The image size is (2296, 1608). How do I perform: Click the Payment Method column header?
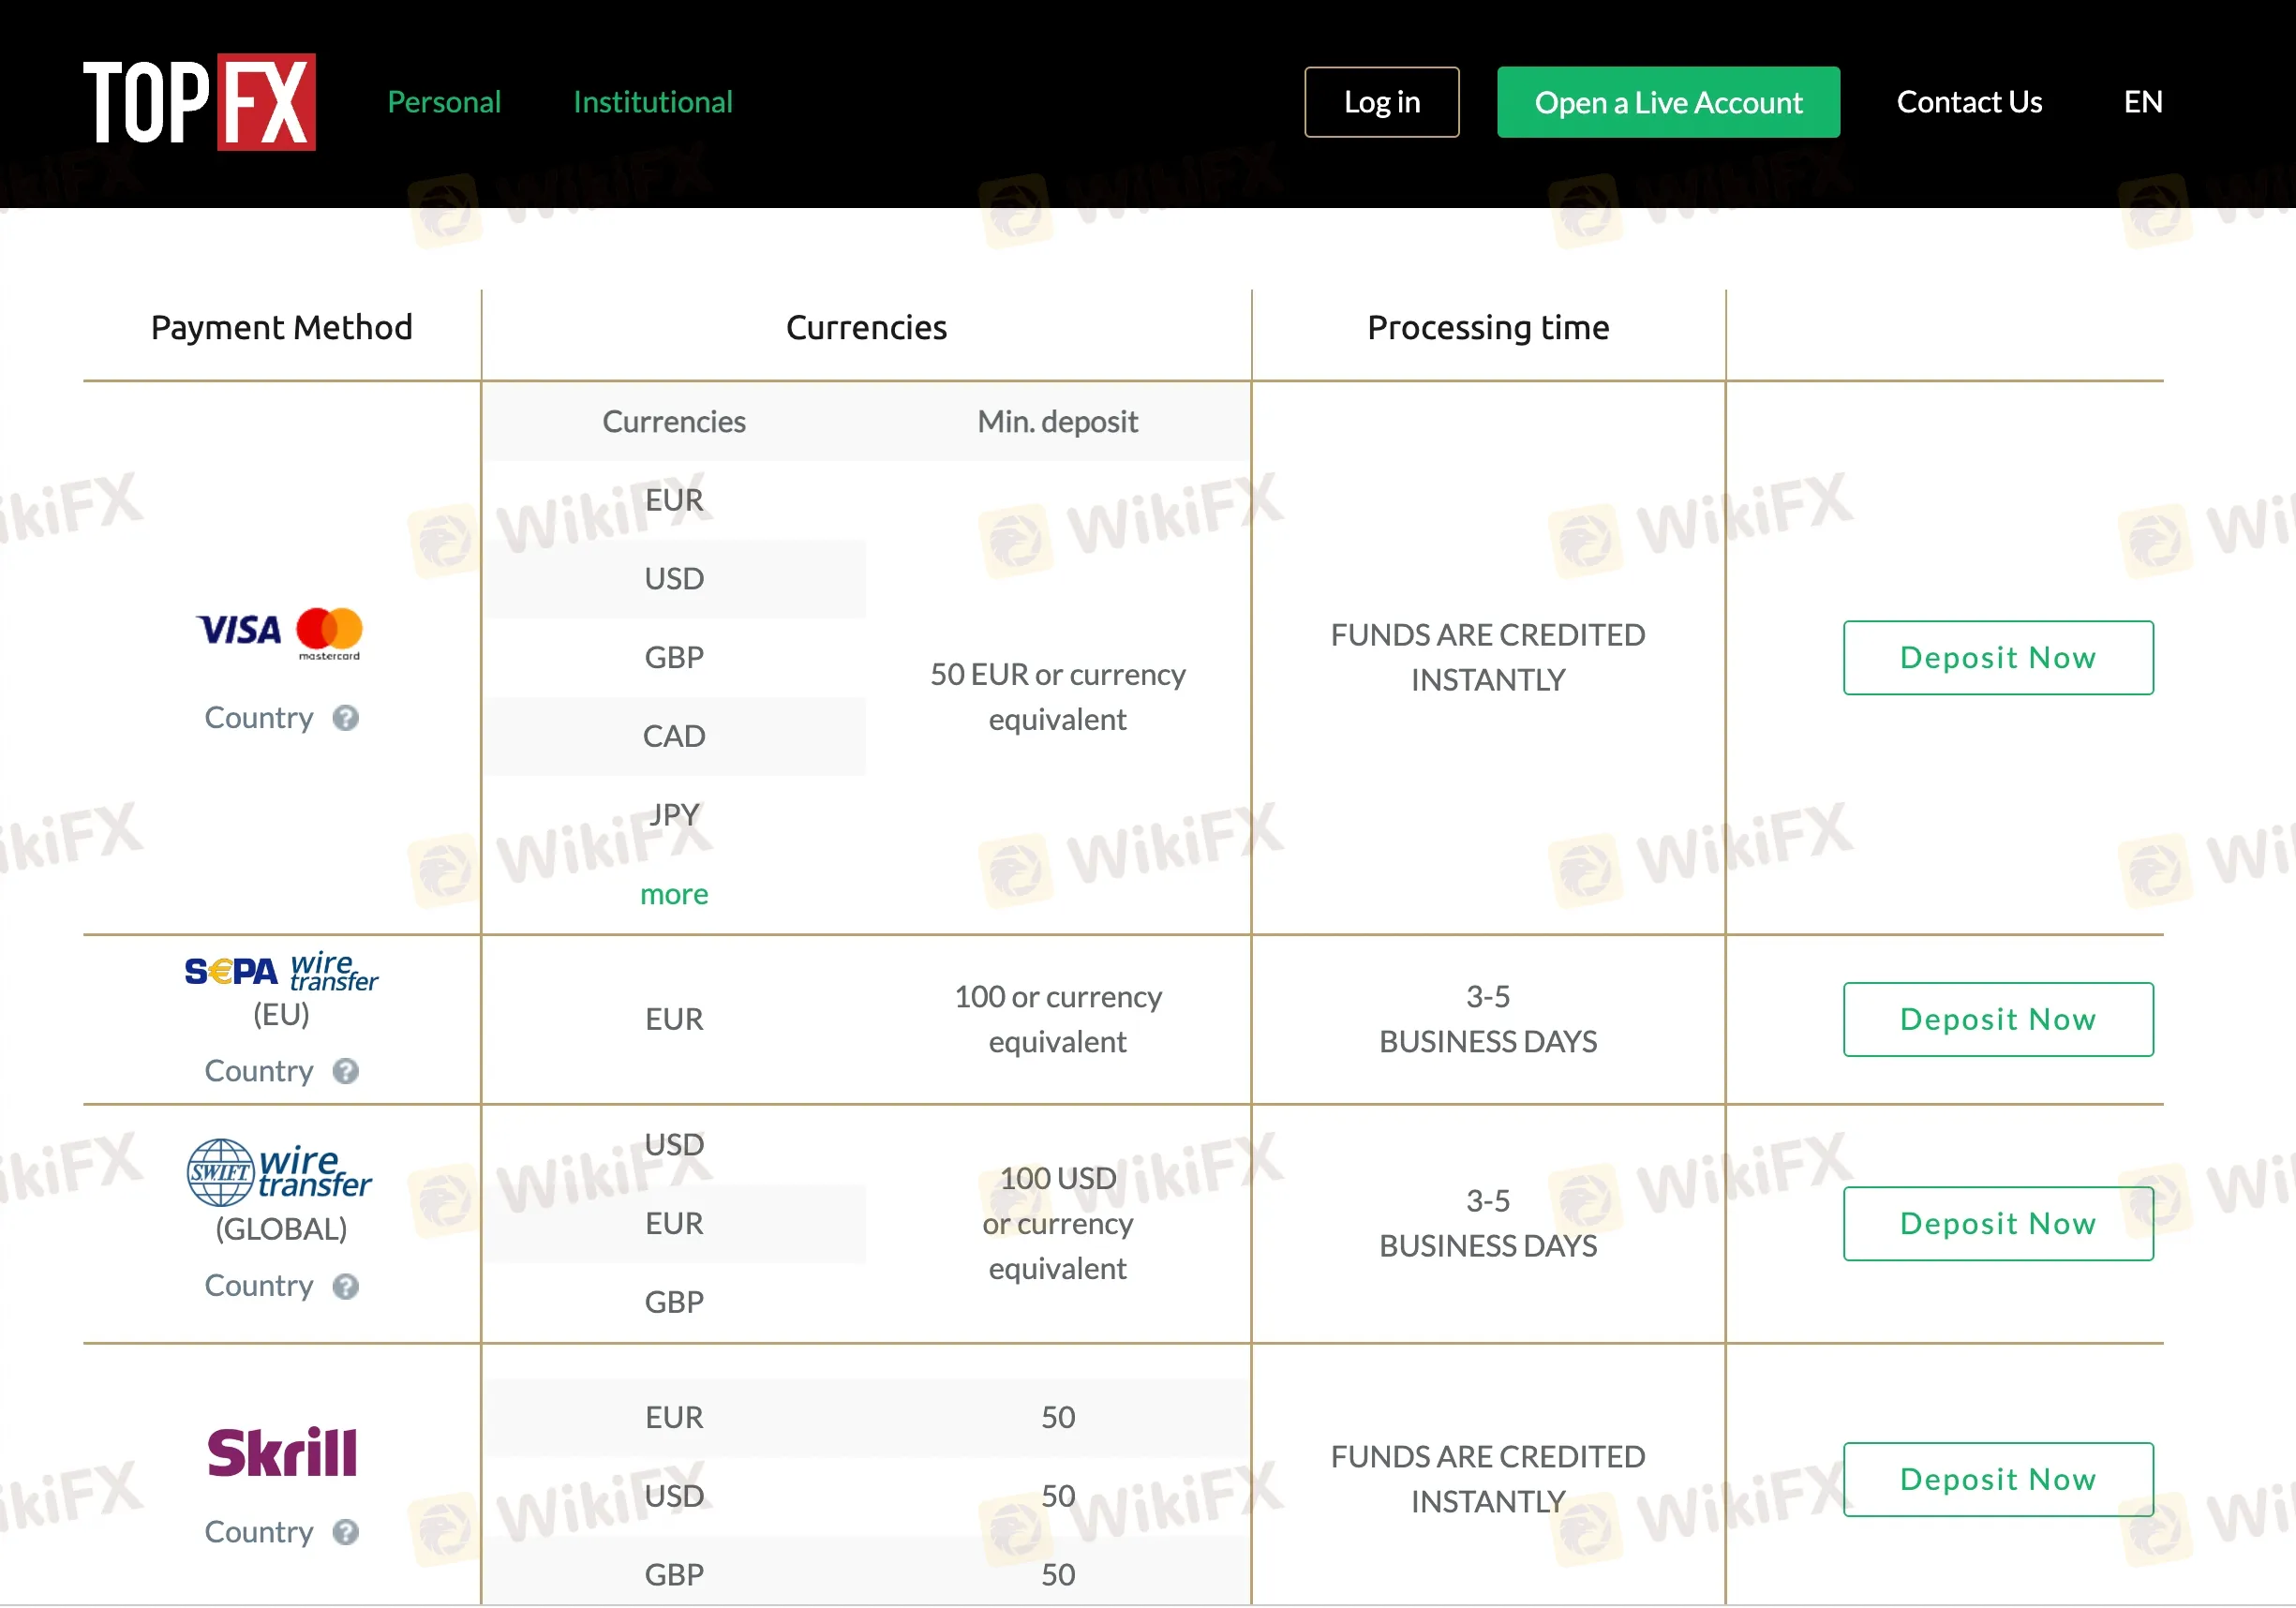[281, 327]
